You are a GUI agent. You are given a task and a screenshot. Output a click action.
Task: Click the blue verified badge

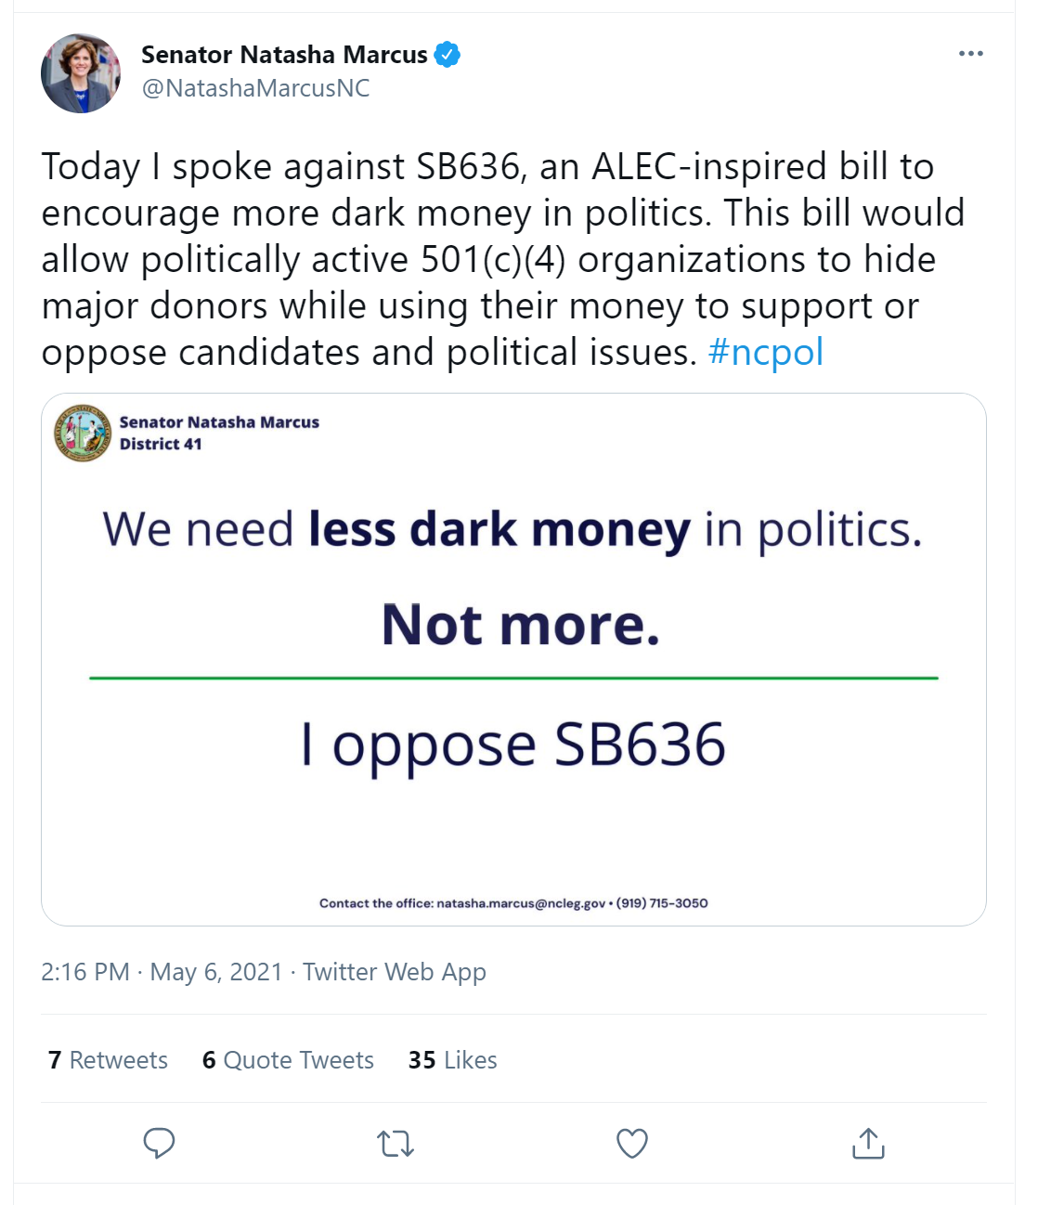[x=448, y=55]
